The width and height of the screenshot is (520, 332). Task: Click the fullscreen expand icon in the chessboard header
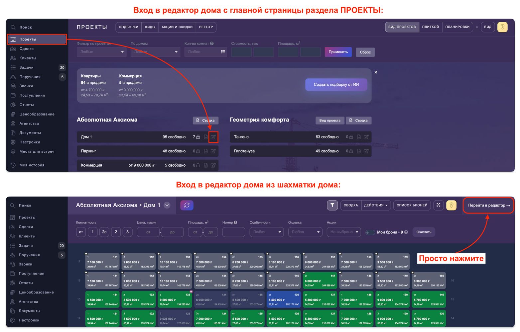pyautogui.click(x=439, y=205)
